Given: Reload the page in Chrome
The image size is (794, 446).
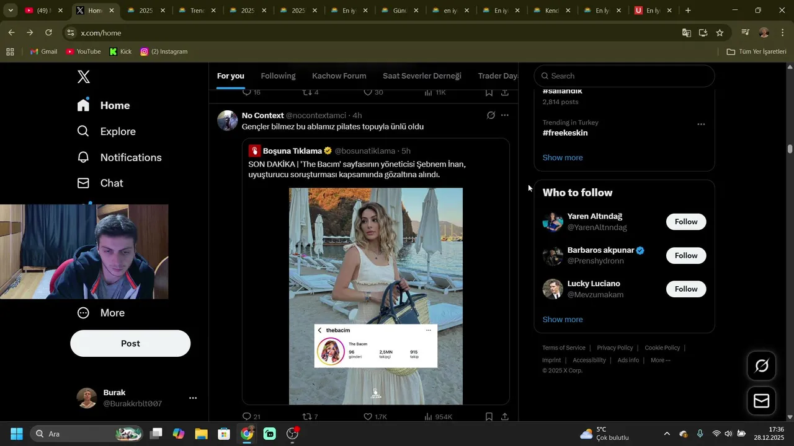Looking at the screenshot, I should (48, 33).
